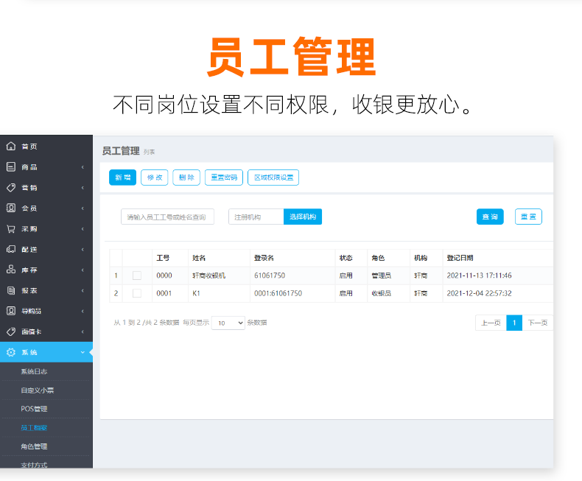Click the 重置 reset button
Image resolution: width=582 pixels, height=481 pixels.
(528, 217)
